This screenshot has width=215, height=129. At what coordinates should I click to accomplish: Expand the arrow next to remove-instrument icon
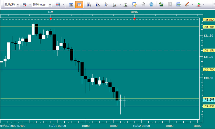(x=30, y=4)
